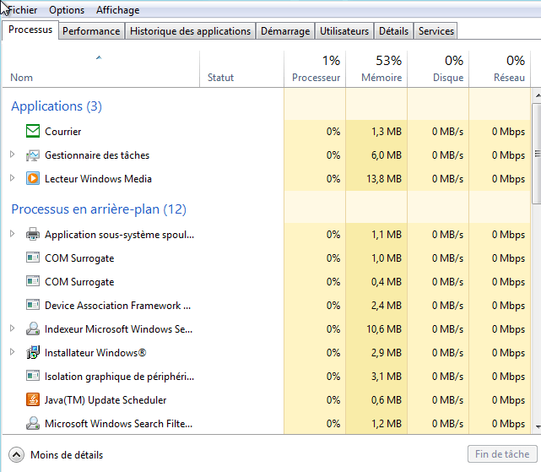Select Application sous-système spoul... text
541x472 pixels.
coord(119,235)
